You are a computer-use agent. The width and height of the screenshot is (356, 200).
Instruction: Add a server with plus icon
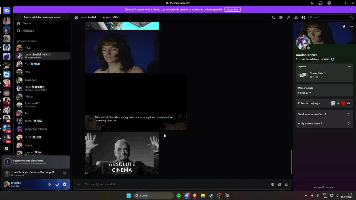coord(7,148)
